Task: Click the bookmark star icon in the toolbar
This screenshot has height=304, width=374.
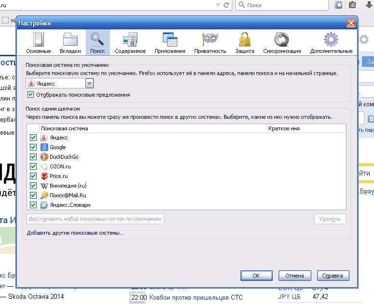Action: [x=338, y=5]
